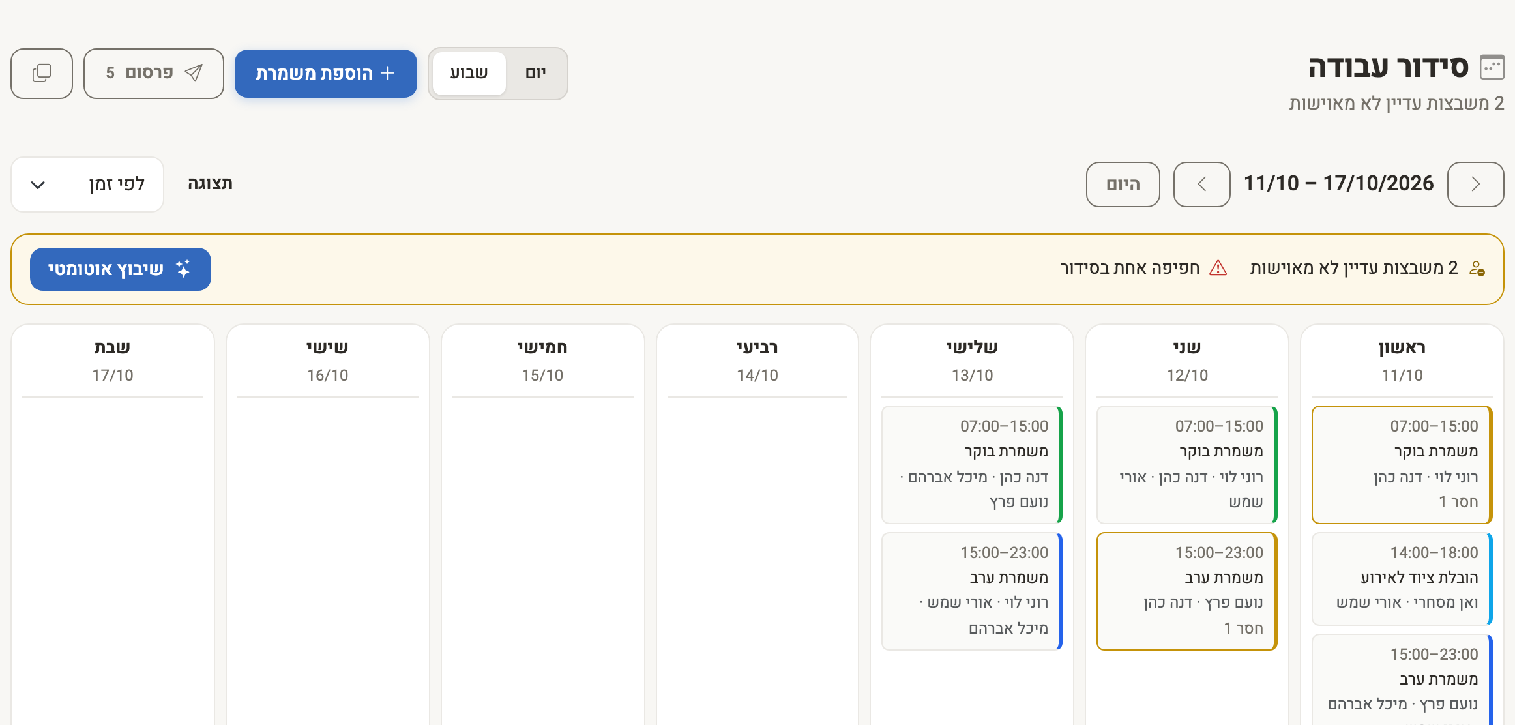Select the Thursday 15/10 column header

coord(542,361)
